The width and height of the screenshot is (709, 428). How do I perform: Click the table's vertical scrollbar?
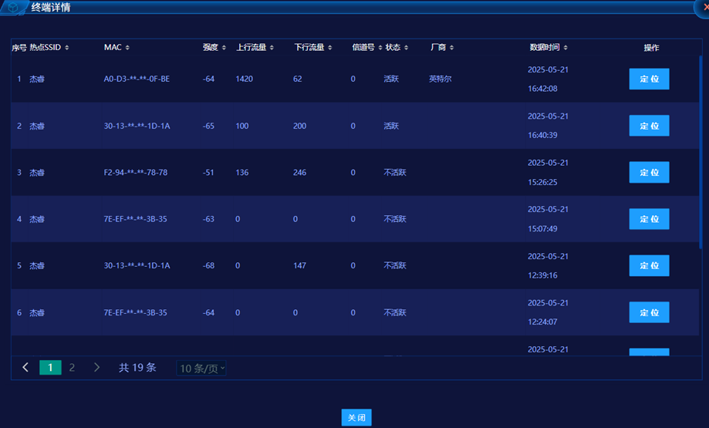click(x=701, y=151)
